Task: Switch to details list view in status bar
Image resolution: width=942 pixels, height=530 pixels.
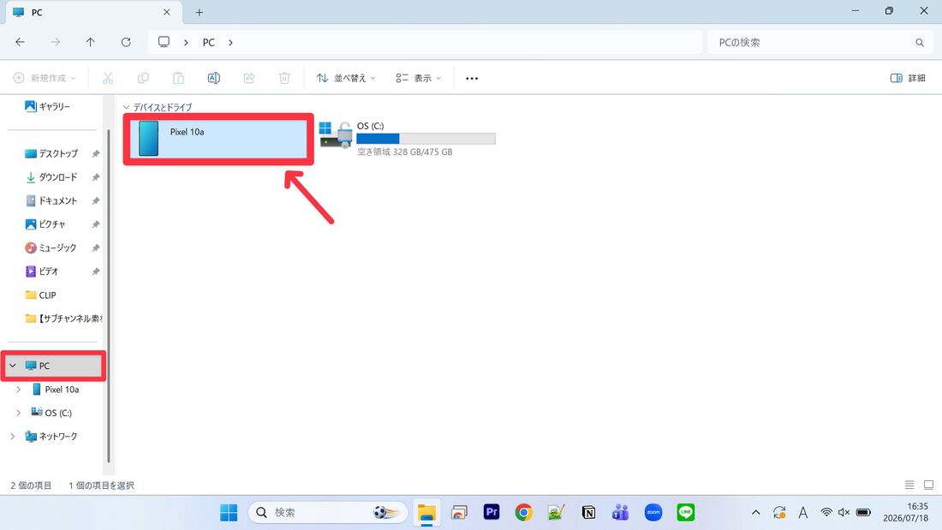Action: [909, 485]
